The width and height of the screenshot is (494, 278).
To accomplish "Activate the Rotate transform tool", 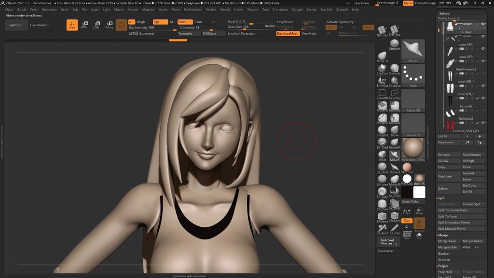I will pyautogui.click(x=109, y=25).
